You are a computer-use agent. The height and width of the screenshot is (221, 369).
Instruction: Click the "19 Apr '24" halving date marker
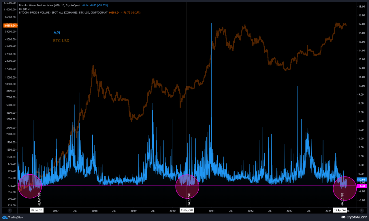[340, 210]
